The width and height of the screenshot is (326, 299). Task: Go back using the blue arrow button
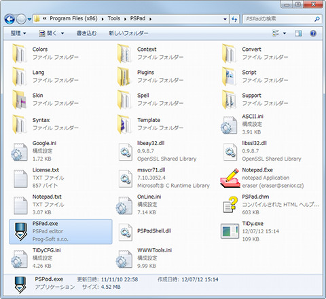click(10, 19)
